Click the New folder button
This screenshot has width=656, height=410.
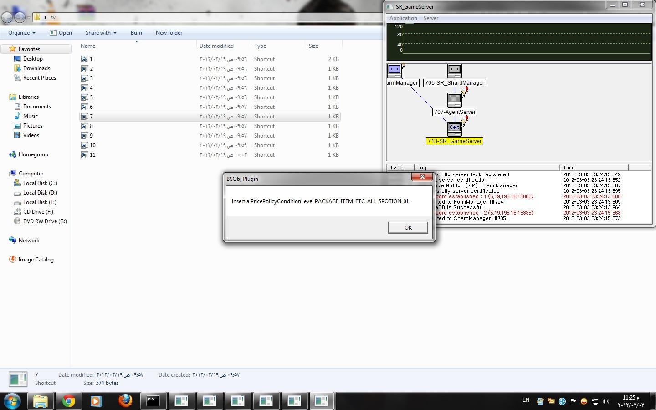click(x=169, y=33)
